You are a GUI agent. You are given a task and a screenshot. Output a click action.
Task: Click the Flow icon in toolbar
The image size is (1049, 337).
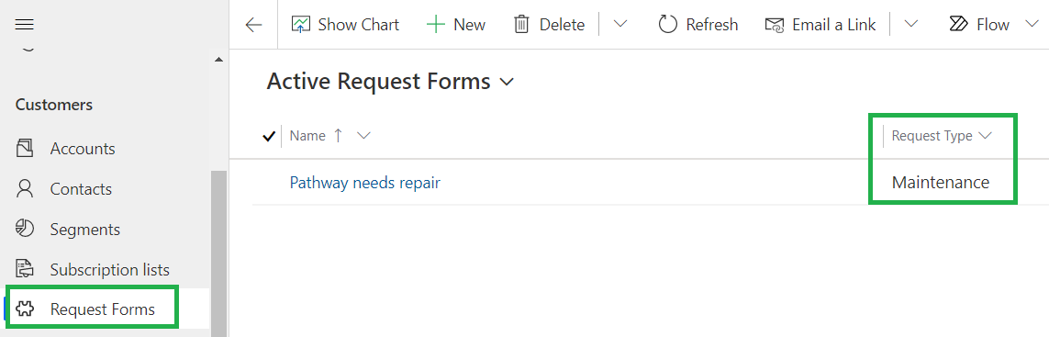pos(959,25)
